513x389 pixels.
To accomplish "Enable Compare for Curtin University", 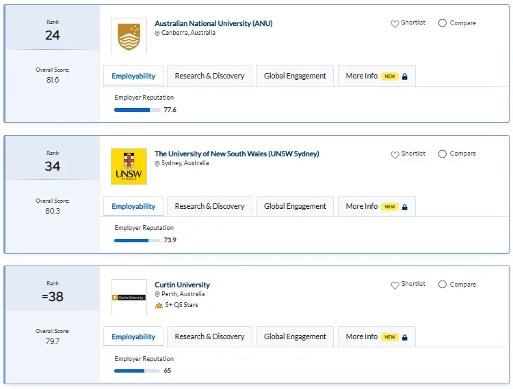I will [443, 285].
